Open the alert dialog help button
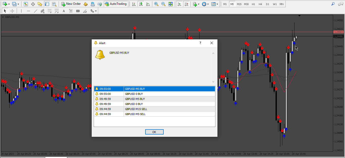 click(x=200, y=43)
